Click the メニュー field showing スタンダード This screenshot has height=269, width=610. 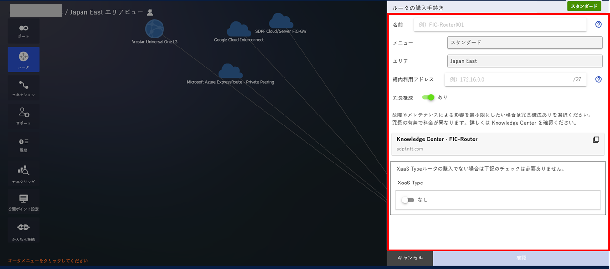[x=525, y=43]
